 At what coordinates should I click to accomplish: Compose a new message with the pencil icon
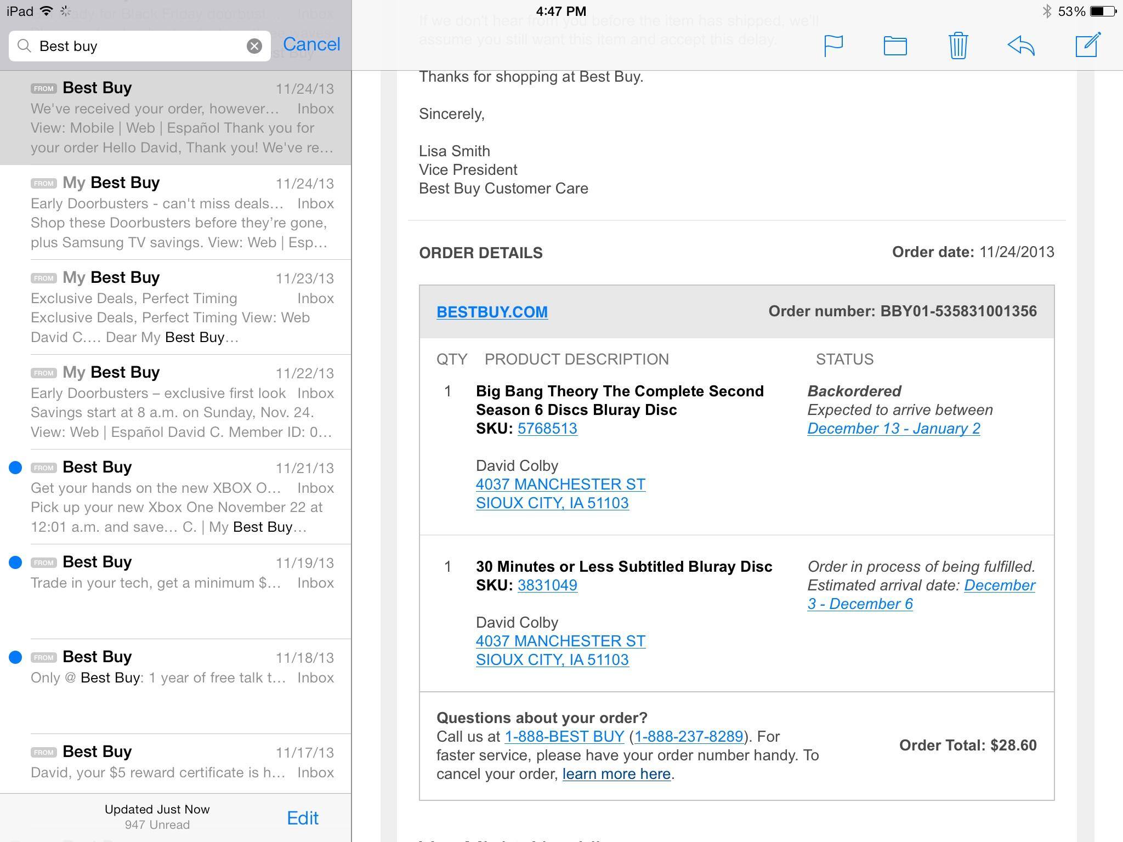1088,45
